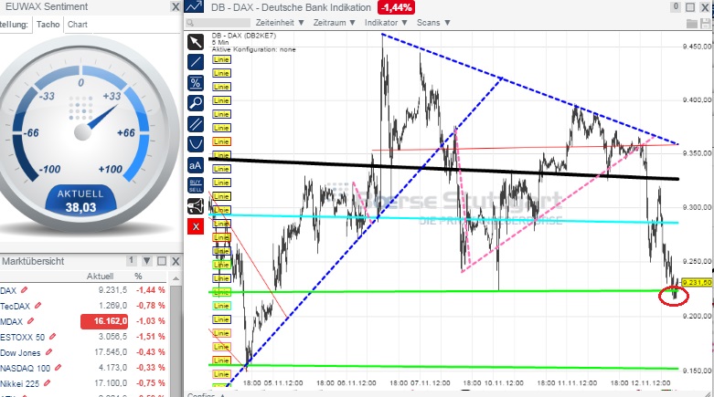This screenshot has width=714, height=397.
Task: Click the pencil icon next to NASDAQ 100
Action: (x=58, y=368)
